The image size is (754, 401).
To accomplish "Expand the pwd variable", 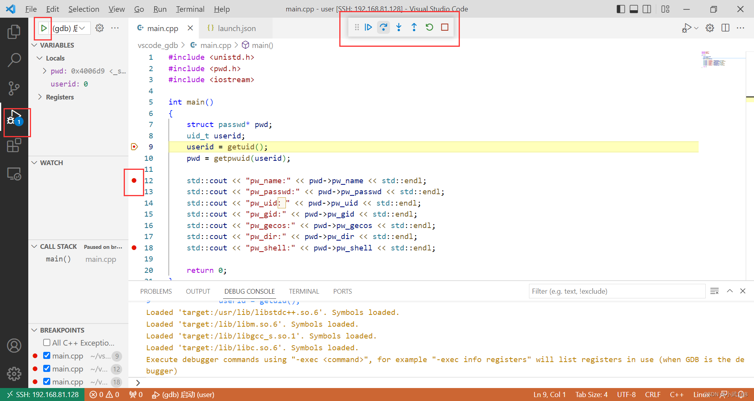I will click(x=44, y=71).
